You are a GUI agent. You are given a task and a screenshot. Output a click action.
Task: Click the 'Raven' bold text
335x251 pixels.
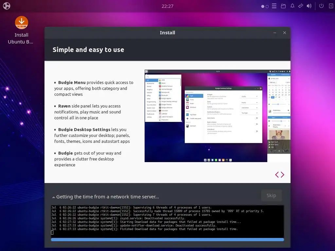[64, 106]
